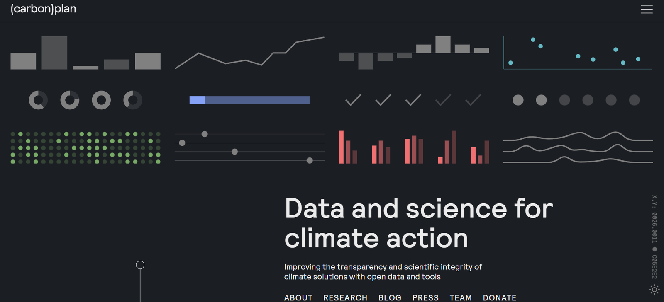
Task: Click the top slider's handle
Action: pos(205,134)
